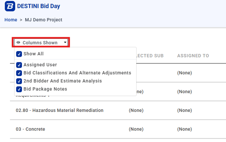Click Assigned To (None) in Concrete row

[x=185, y=129]
